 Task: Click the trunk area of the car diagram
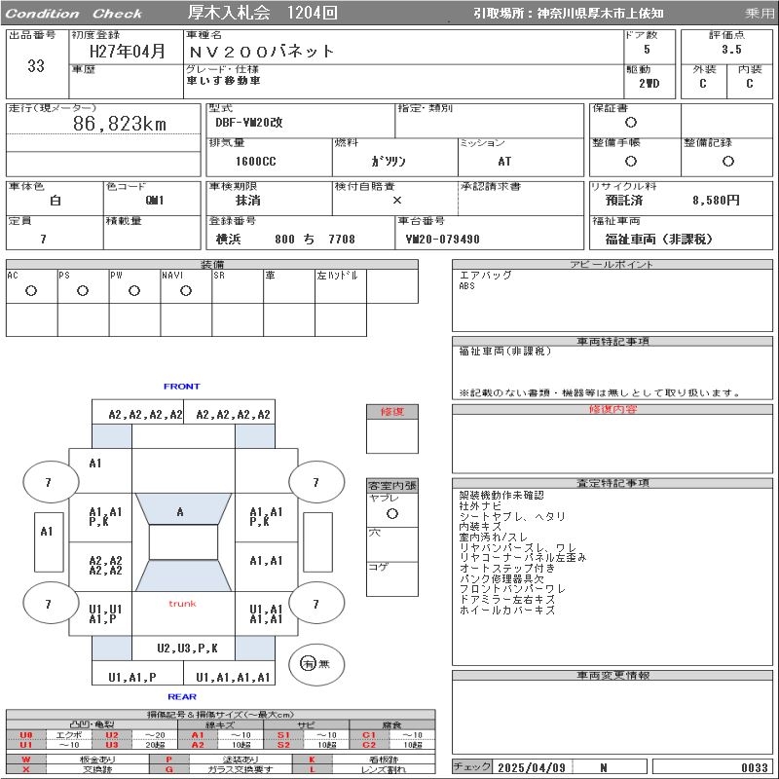click(182, 604)
